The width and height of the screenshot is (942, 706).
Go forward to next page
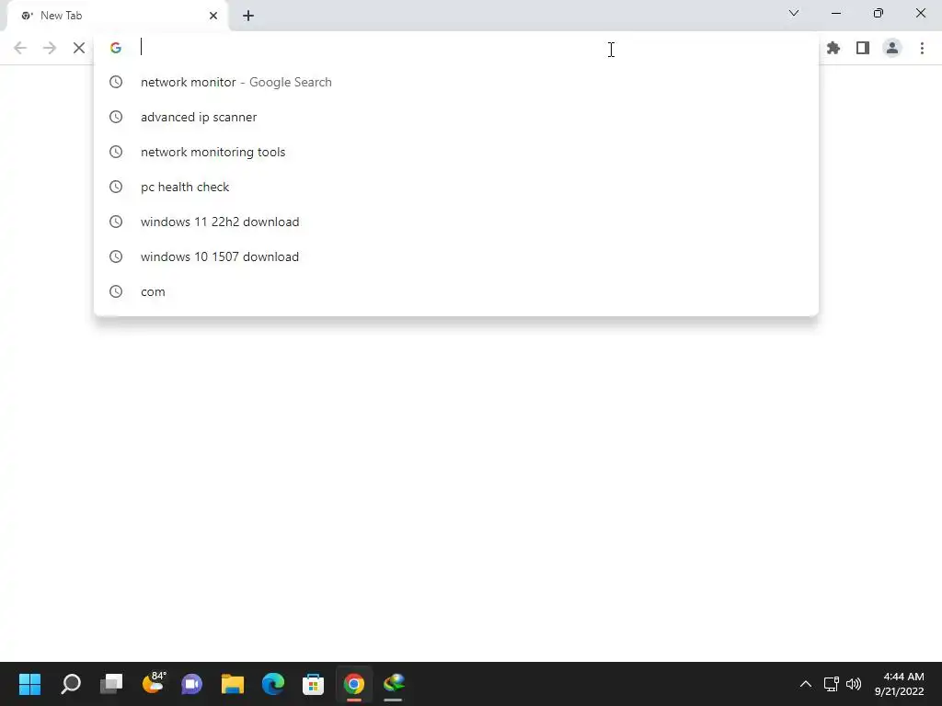[x=50, y=48]
